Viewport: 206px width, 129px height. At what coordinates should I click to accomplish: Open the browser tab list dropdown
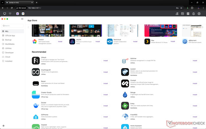coord(3,3)
